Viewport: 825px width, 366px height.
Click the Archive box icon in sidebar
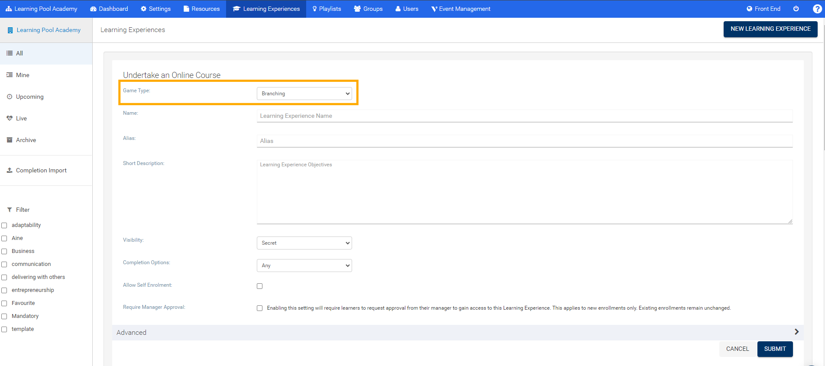click(x=10, y=140)
